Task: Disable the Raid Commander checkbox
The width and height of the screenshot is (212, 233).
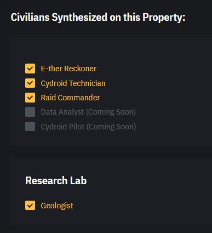Action: pyautogui.click(x=30, y=98)
